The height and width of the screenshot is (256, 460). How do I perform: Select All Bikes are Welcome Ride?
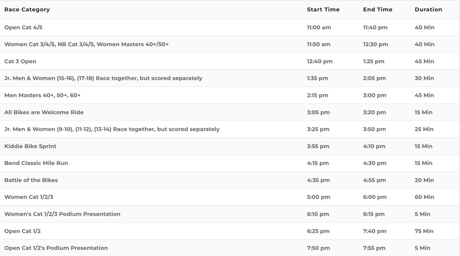44,112
